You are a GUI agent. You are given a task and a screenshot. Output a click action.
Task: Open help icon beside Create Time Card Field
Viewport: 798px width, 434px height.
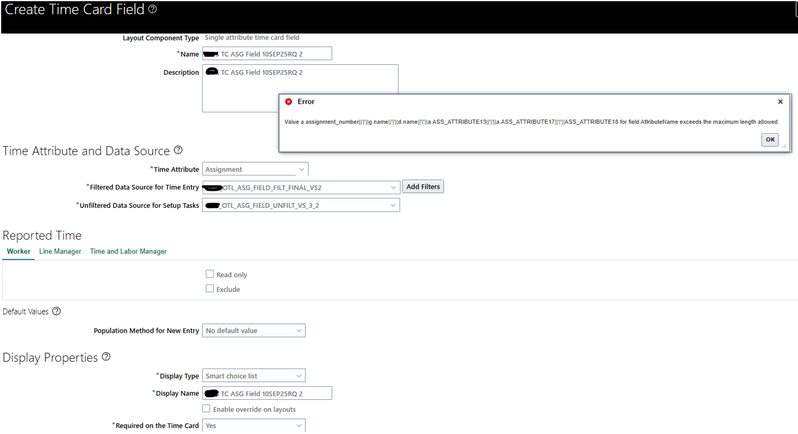point(153,9)
